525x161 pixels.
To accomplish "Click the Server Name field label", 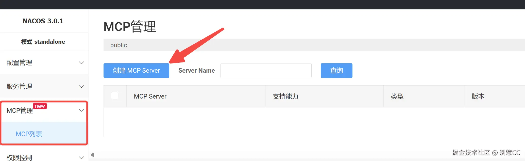I will click(197, 71).
